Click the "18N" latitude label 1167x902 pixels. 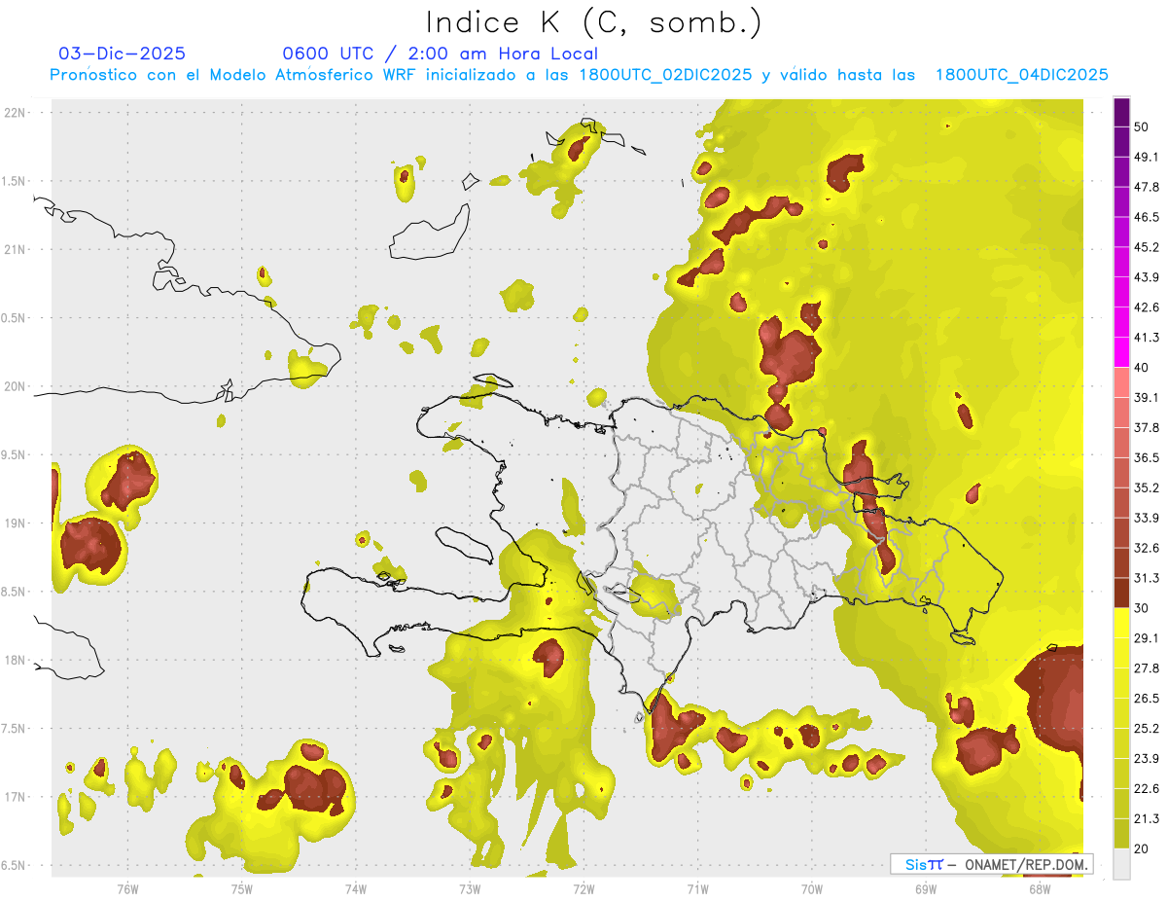pyautogui.click(x=15, y=661)
